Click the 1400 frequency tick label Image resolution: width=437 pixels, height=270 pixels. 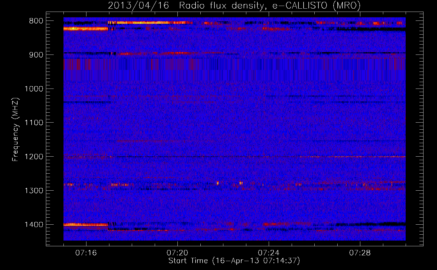coord(34,225)
